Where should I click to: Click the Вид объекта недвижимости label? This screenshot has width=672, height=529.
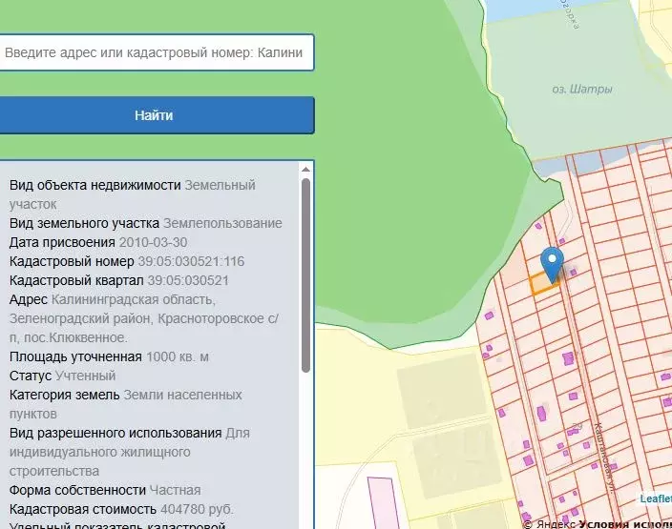click(x=94, y=185)
